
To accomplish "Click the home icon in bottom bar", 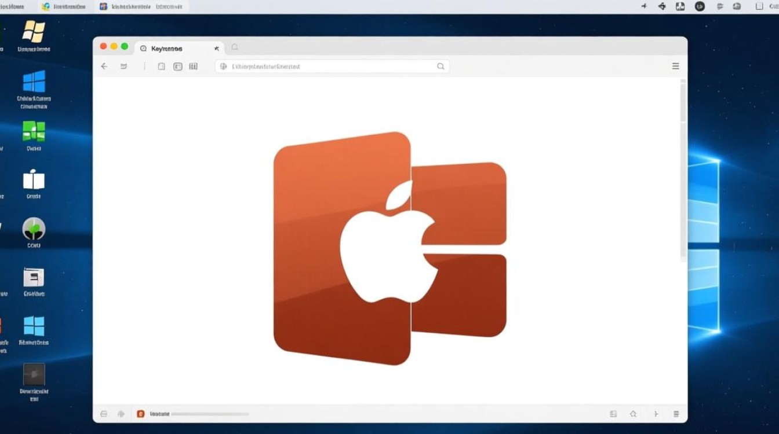I will (634, 414).
